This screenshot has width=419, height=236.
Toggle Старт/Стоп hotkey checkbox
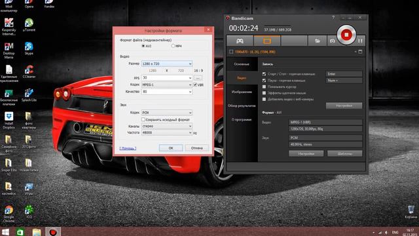pos(264,74)
